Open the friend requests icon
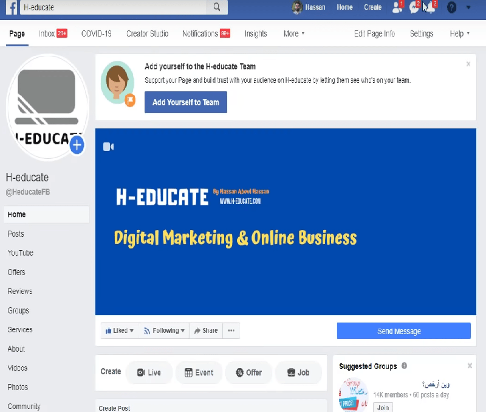This screenshot has width=486, height=412. (x=397, y=7)
